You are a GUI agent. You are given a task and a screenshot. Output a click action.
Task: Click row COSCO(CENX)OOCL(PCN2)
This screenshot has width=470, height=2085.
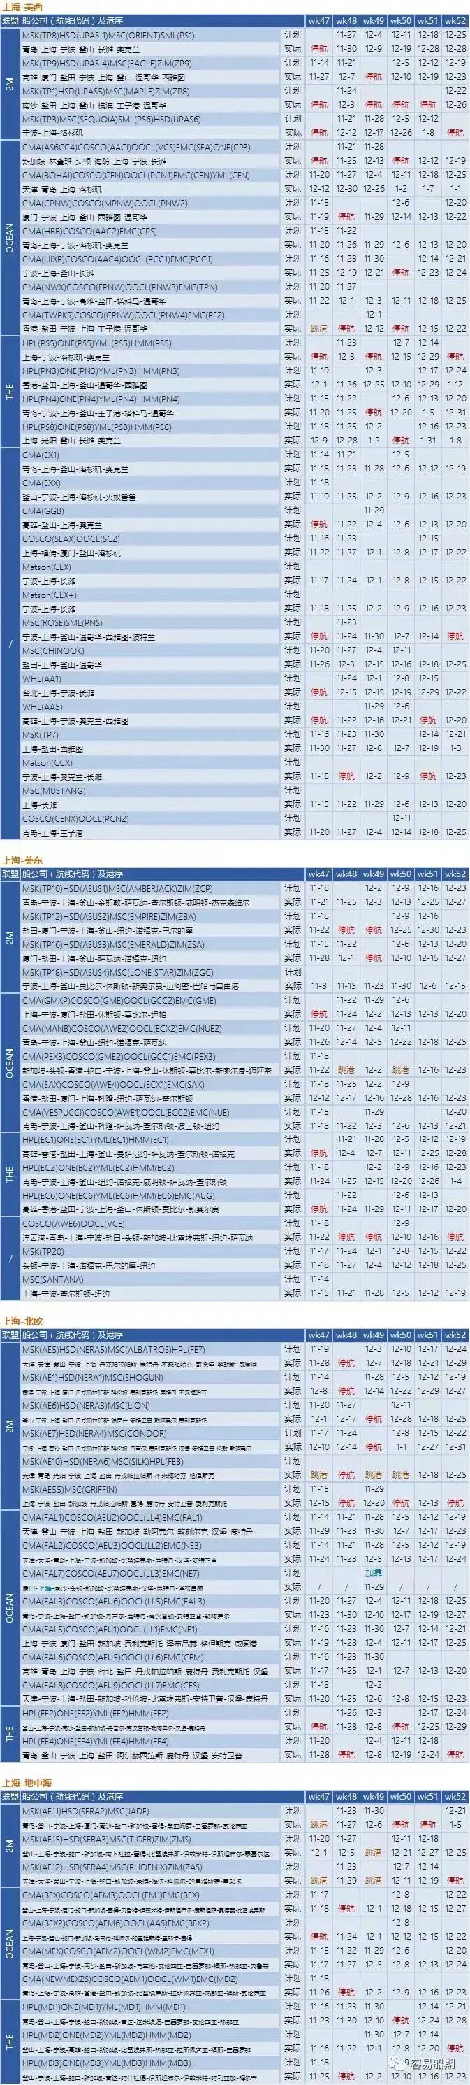coord(150,818)
